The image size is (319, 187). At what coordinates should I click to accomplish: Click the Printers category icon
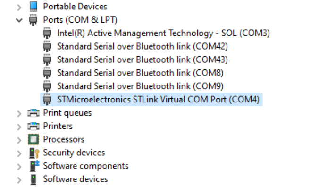click(x=34, y=126)
